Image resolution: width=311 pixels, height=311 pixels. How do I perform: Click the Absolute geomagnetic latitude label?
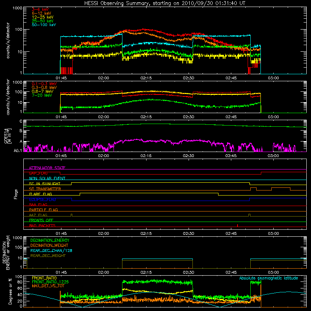pos(269,278)
